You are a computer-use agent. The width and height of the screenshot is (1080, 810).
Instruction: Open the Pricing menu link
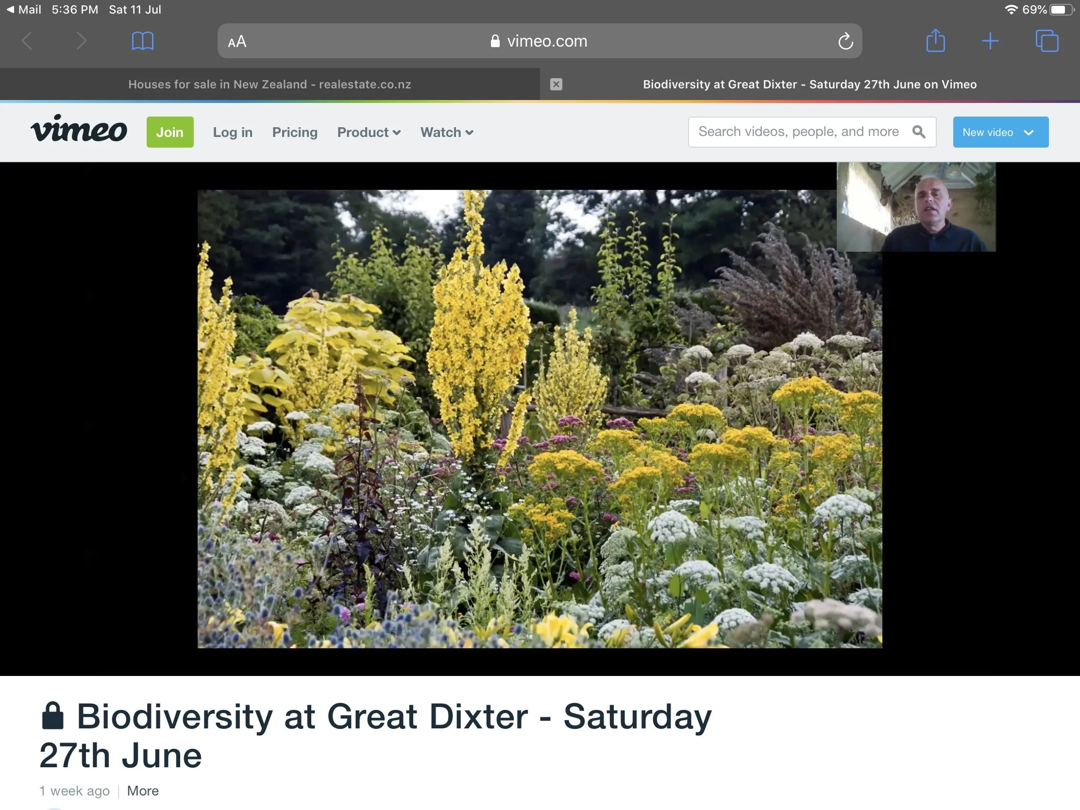[294, 132]
